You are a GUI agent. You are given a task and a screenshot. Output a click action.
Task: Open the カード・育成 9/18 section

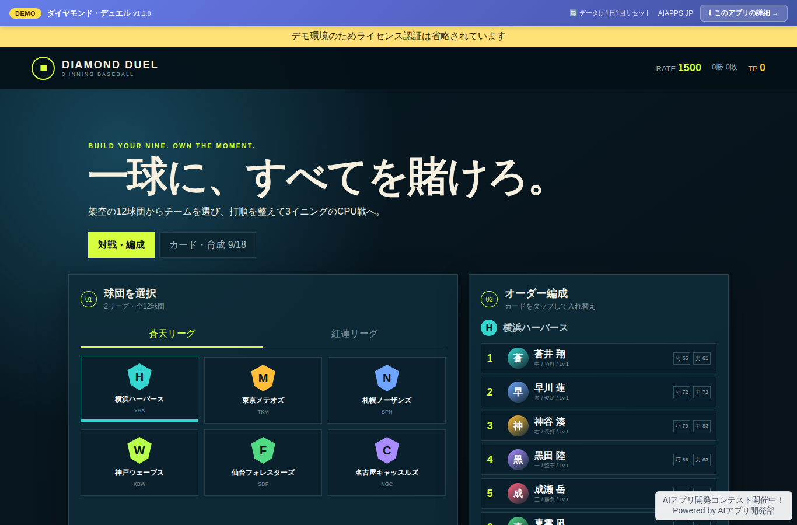click(208, 245)
